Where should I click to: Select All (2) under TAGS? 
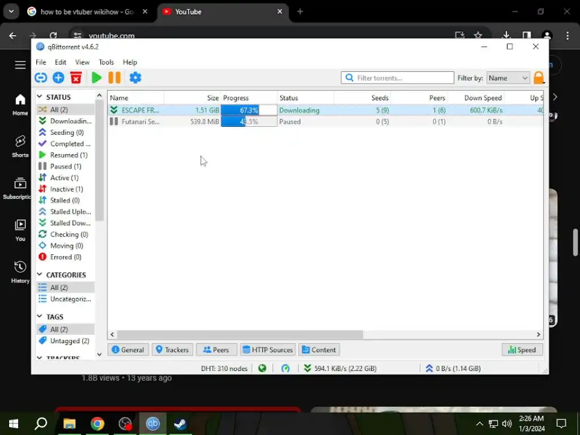[65, 329]
